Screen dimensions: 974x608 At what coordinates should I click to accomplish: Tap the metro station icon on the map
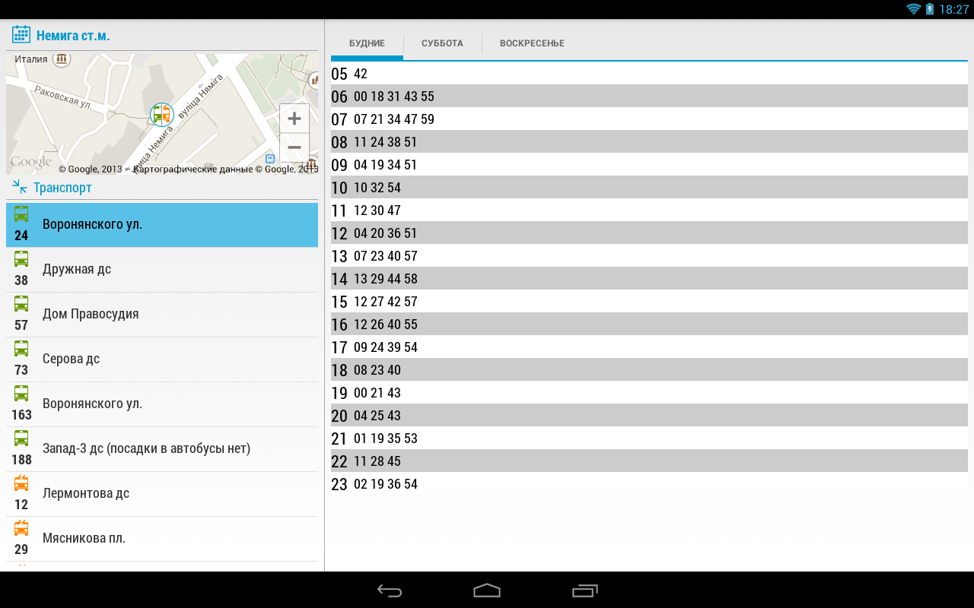(x=269, y=158)
